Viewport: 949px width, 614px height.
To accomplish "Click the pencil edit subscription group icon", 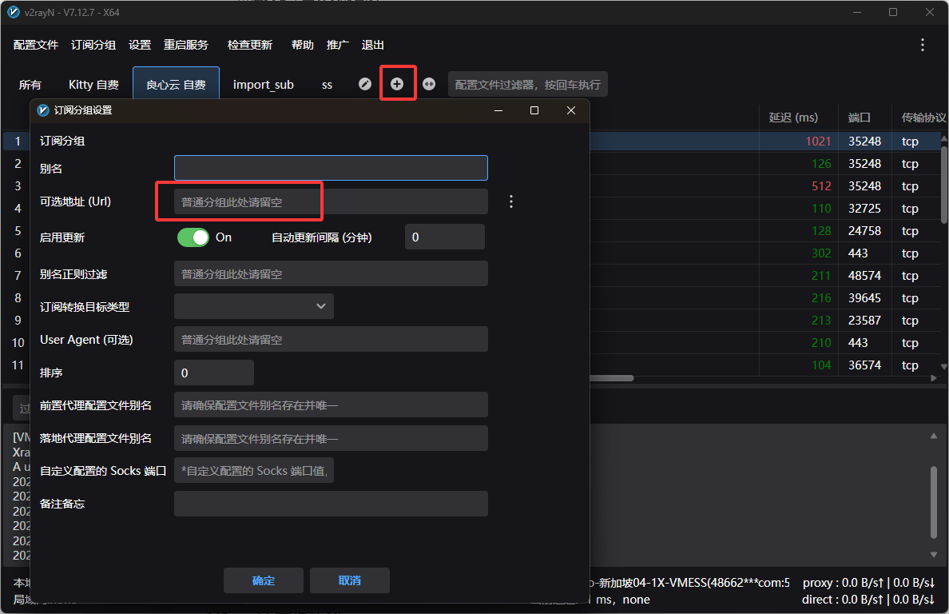I will point(365,84).
